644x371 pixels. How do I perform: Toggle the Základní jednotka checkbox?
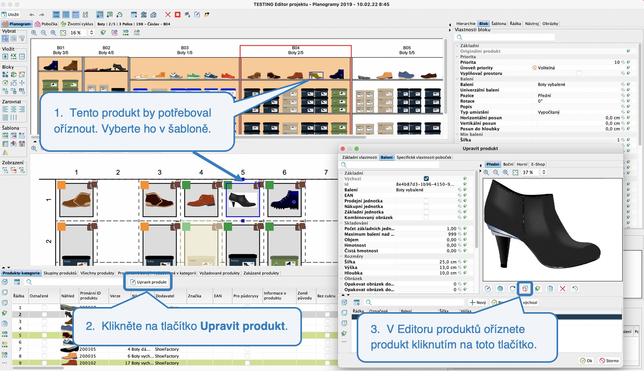pos(426,212)
